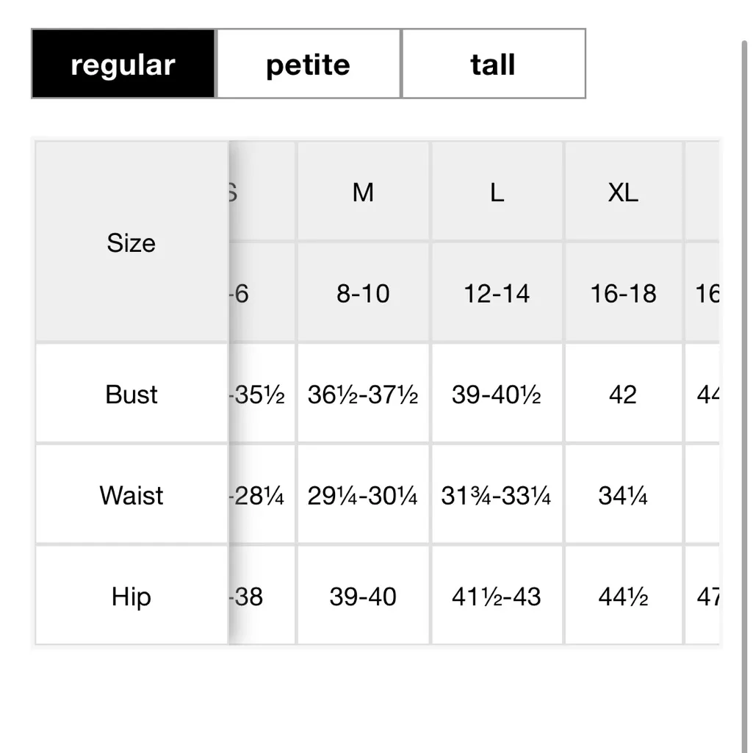Click the XL bust value 42
Screen dimensions: 753x753
coord(624,394)
